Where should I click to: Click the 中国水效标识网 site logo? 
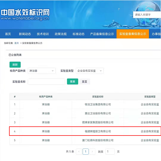(x=25, y=15)
